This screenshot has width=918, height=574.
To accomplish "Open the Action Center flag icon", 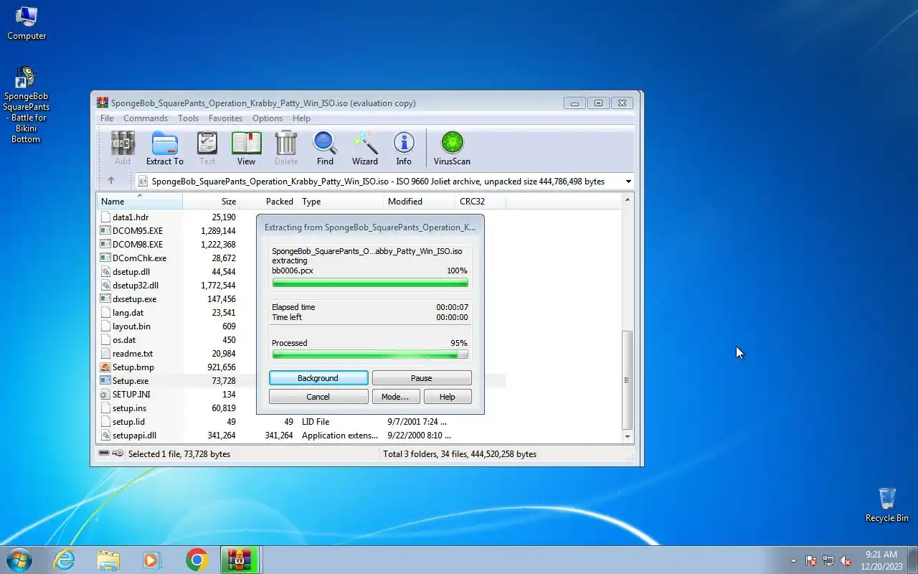I will tap(811, 560).
